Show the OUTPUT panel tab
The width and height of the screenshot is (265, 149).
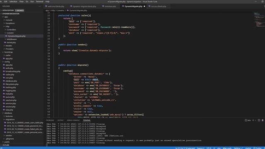(x=60, y=120)
